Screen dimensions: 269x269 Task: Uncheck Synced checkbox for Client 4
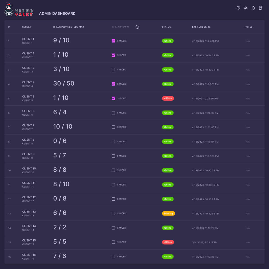point(113,84)
